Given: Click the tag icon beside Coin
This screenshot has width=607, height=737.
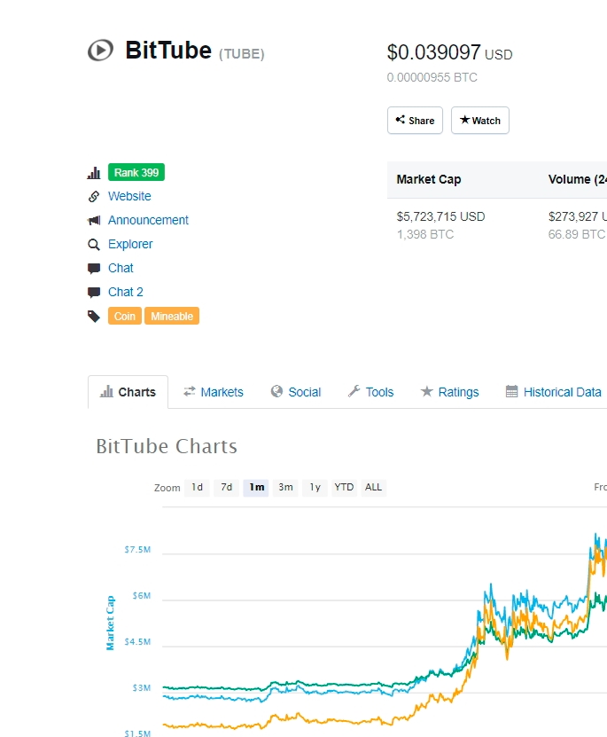Looking at the screenshot, I should [94, 317].
